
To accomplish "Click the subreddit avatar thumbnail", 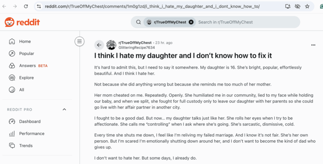I will coord(111,45).
